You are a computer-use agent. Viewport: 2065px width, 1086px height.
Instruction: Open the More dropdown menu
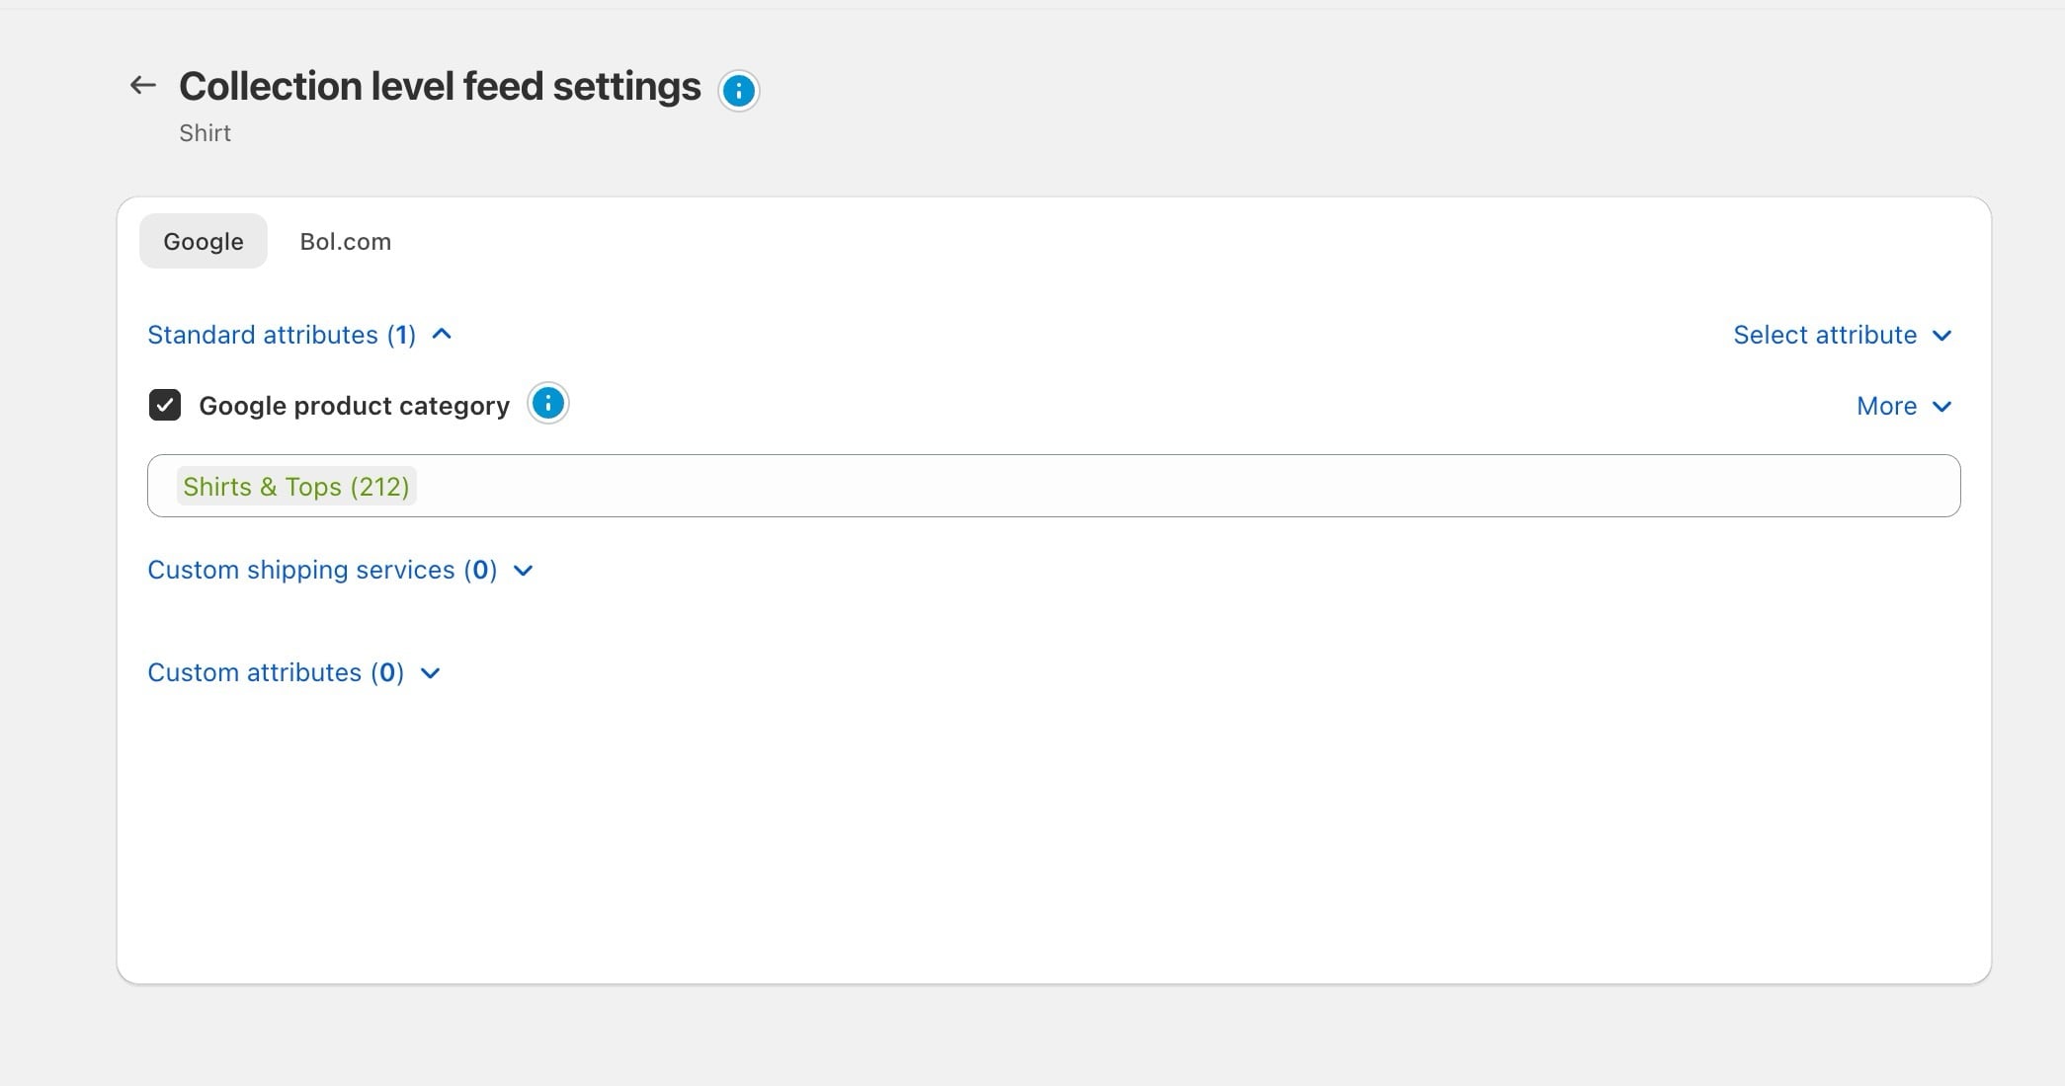tap(1904, 406)
